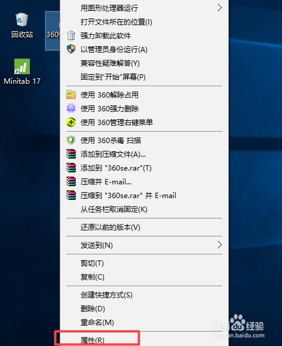
Task: Click WinRAR icon beside 压缩到 "360se.rar" 并 E-mail
Action: tap(71, 195)
